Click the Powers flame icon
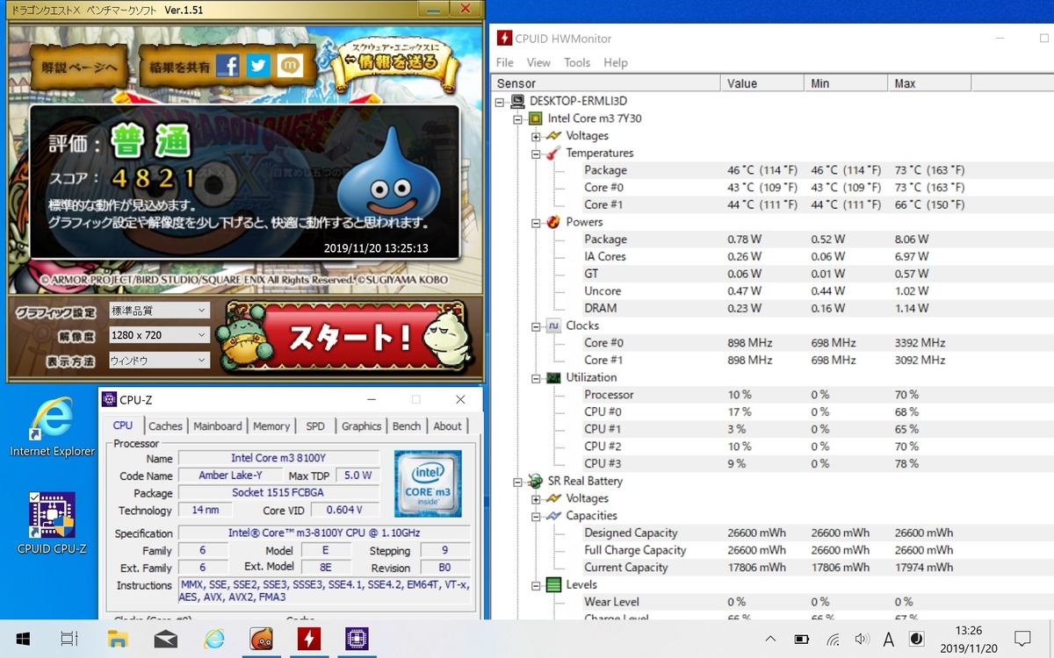1054x658 pixels. pos(553,222)
